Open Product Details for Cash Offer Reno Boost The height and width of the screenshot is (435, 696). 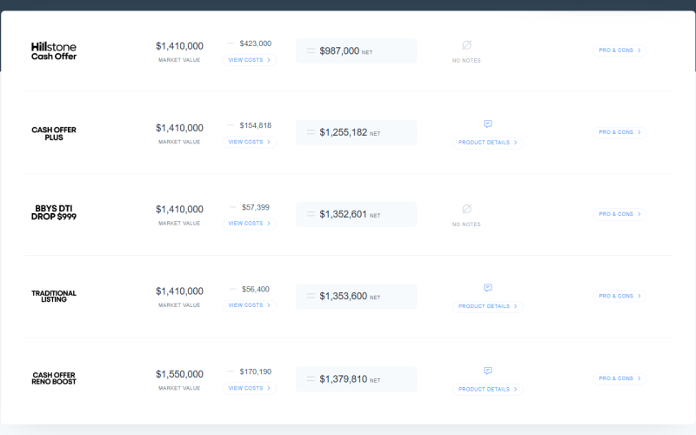(x=487, y=389)
